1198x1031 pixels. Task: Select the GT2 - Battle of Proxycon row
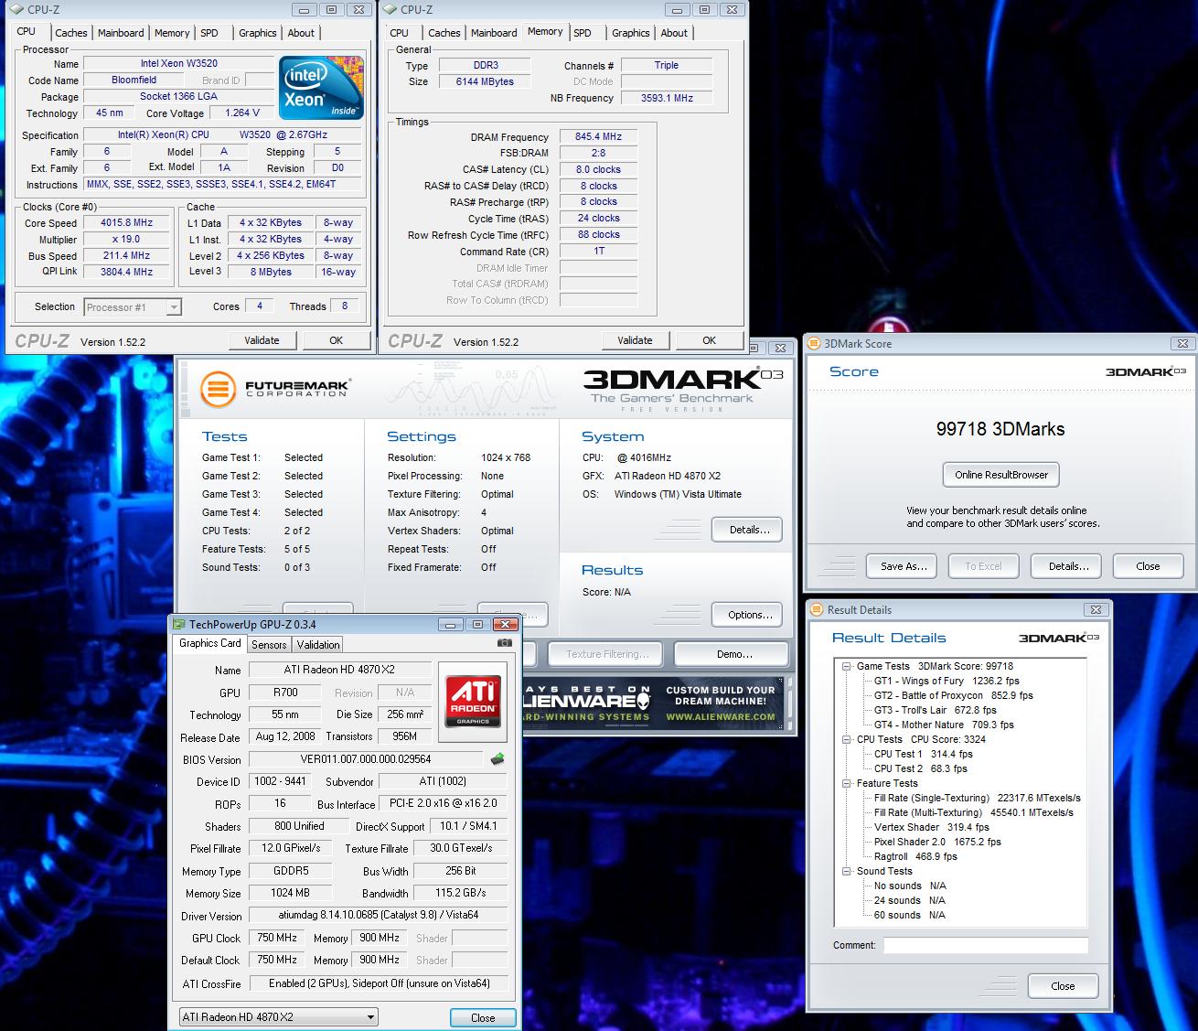pos(954,695)
